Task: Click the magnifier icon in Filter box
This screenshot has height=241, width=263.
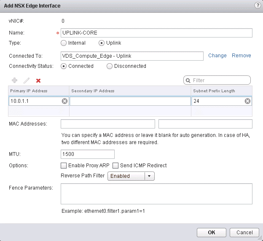Action: point(188,80)
